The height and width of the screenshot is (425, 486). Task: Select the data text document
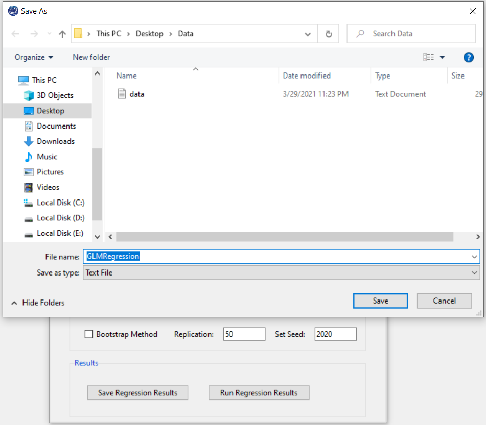coord(136,94)
